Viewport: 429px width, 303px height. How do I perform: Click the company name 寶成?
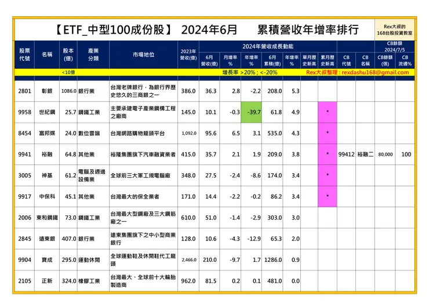pyautogui.click(x=47, y=260)
